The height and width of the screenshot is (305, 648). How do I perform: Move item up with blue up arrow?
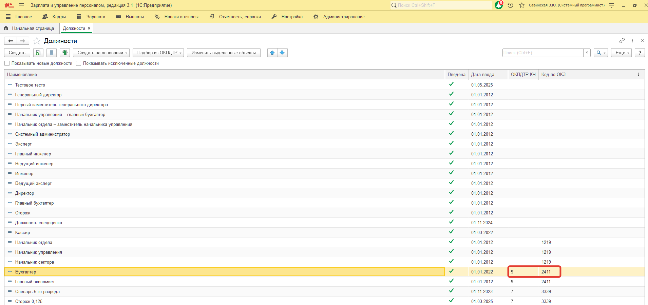point(272,53)
